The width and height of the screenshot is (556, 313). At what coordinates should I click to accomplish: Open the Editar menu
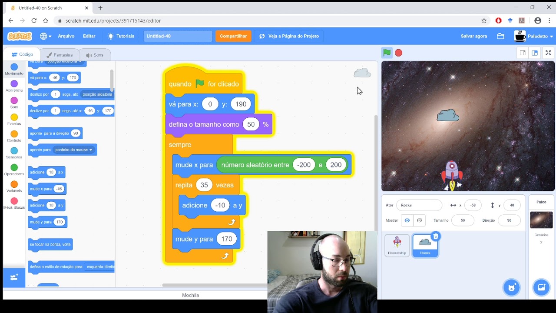pos(89,36)
